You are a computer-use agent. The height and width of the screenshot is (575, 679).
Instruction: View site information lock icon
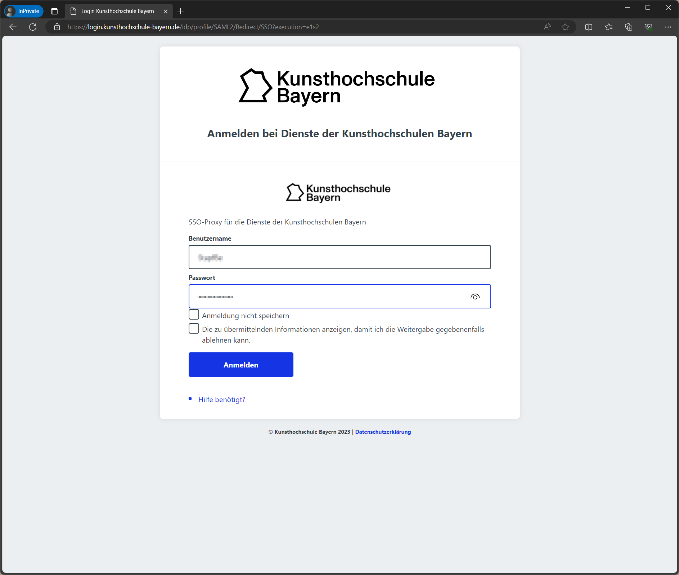pyautogui.click(x=57, y=27)
